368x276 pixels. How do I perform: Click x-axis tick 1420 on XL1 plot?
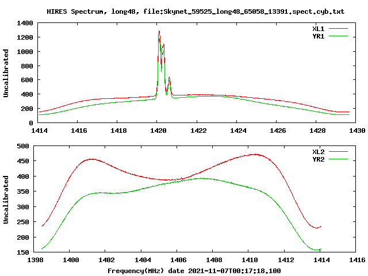pos(158,131)
